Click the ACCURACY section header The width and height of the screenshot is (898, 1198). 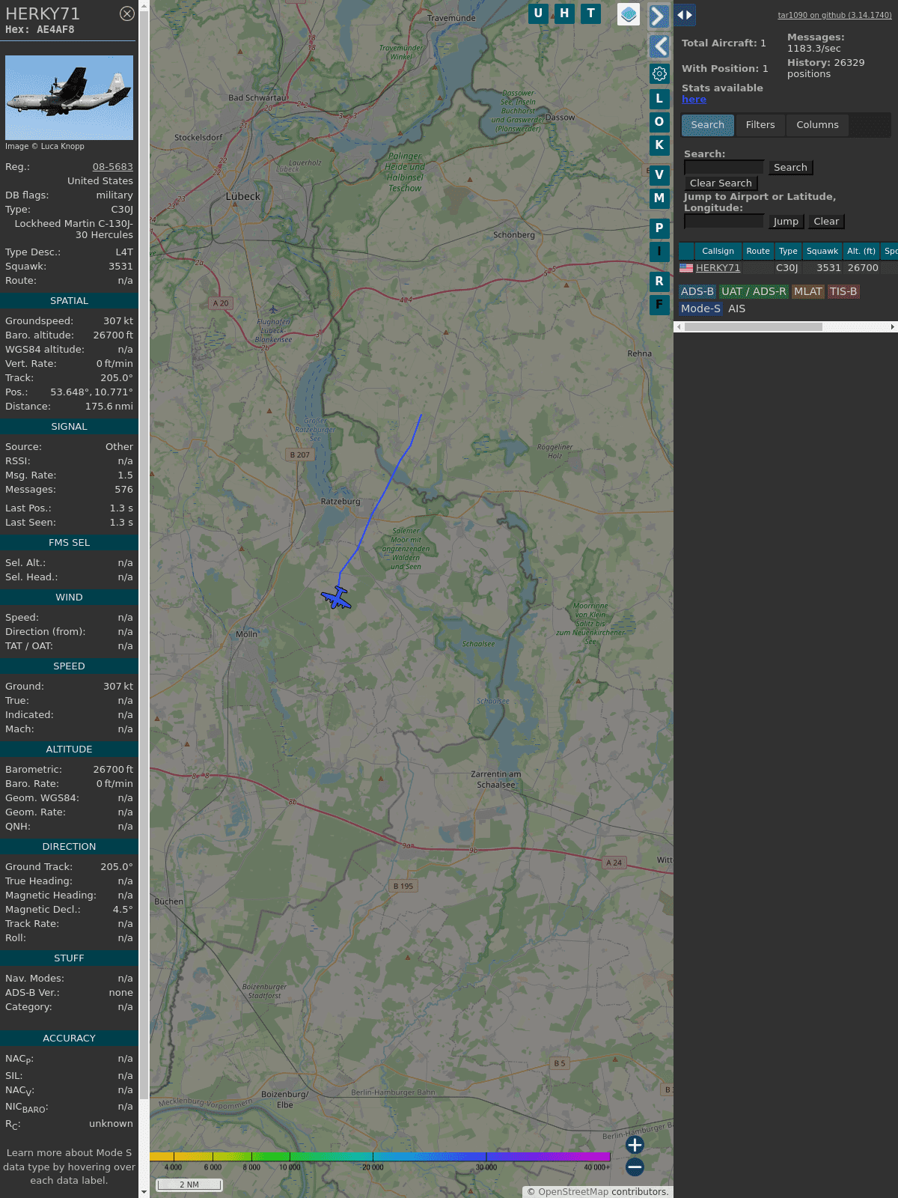pyautogui.click(x=69, y=1039)
